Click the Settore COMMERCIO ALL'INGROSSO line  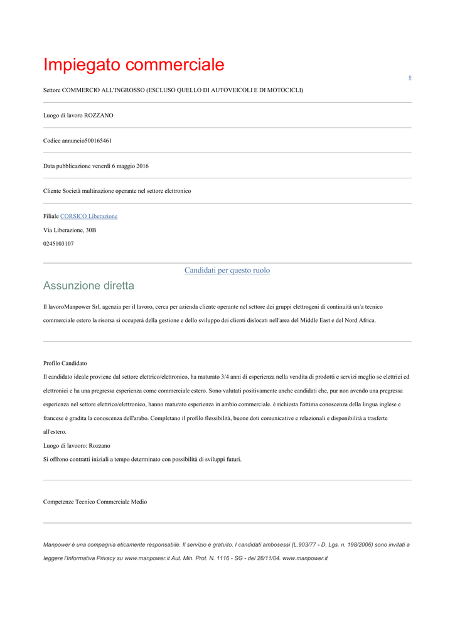(x=173, y=90)
